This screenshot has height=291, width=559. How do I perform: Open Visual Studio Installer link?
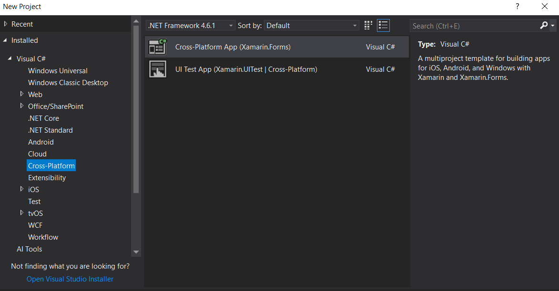[70, 279]
